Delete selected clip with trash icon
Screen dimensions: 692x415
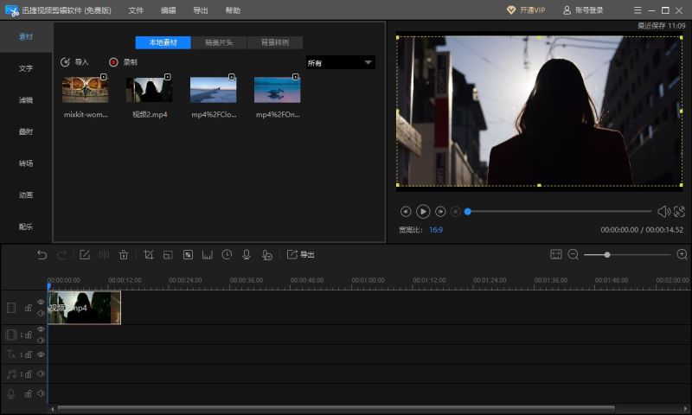[124, 255]
